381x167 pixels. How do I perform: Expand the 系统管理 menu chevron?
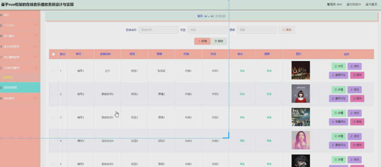click(36, 98)
